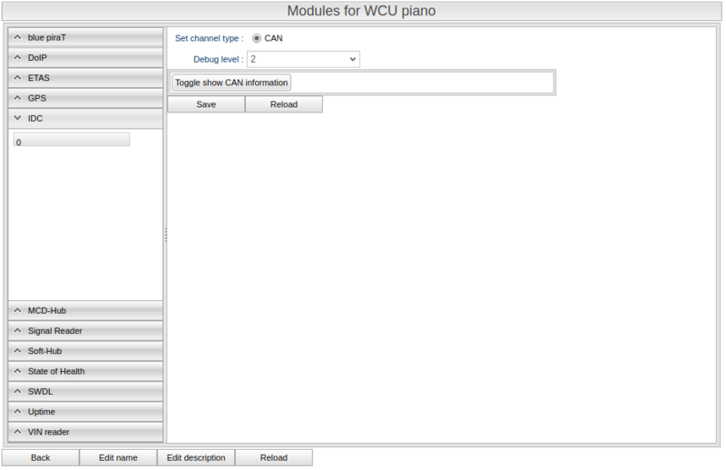Go Back using the bottom button

(41, 457)
